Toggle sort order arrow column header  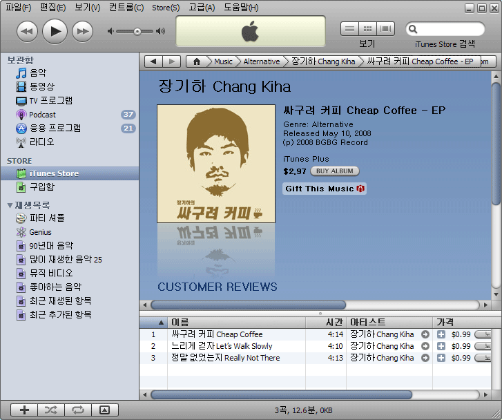(x=154, y=323)
